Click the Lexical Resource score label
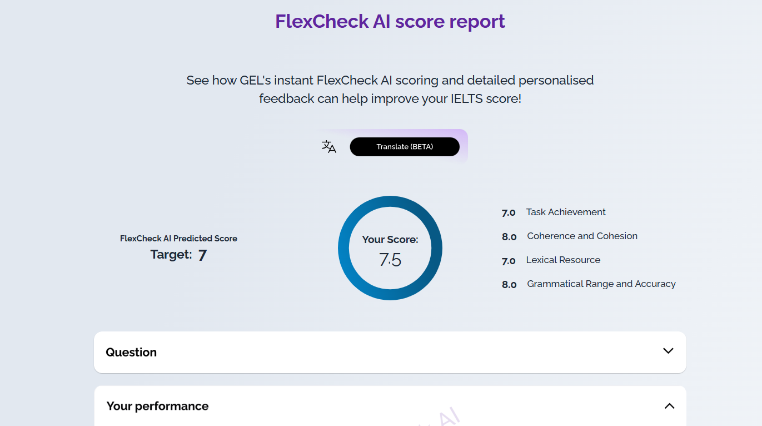 [x=563, y=260]
